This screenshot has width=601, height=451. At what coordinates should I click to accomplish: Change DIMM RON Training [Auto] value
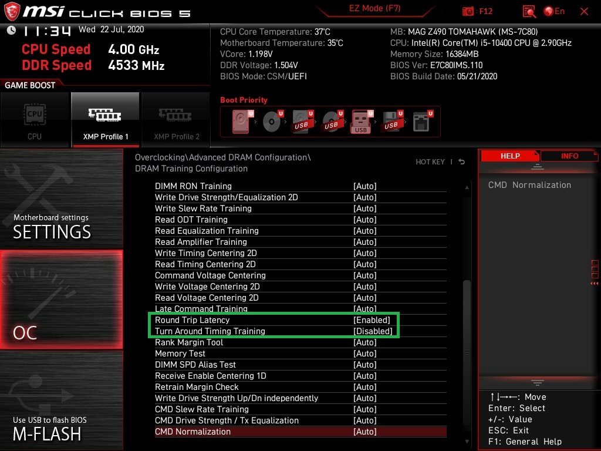point(365,186)
